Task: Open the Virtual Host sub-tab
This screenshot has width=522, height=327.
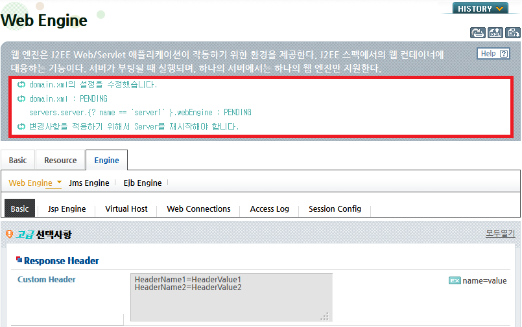Action: [126, 209]
